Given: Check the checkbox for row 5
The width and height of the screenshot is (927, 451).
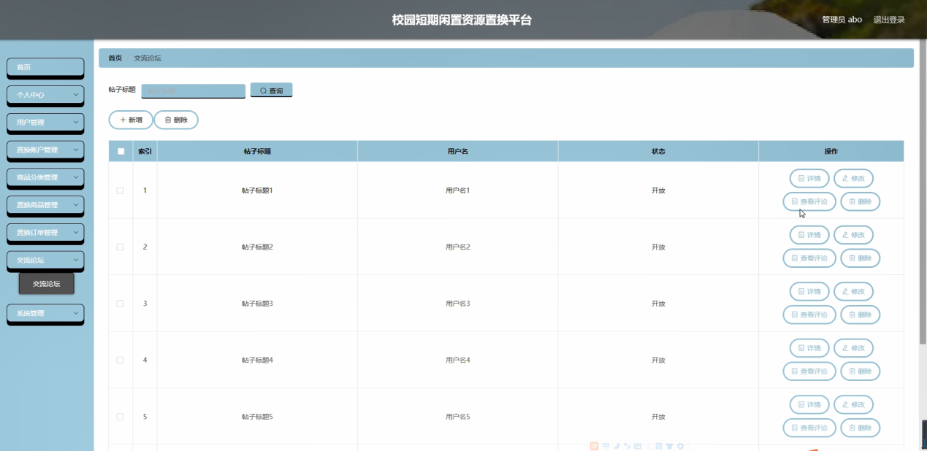Looking at the screenshot, I should [x=120, y=417].
